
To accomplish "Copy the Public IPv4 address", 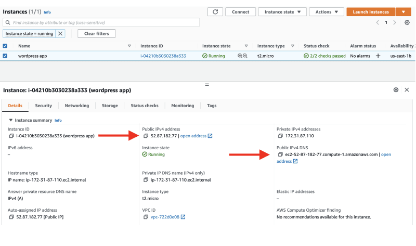I will tap(146, 136).
